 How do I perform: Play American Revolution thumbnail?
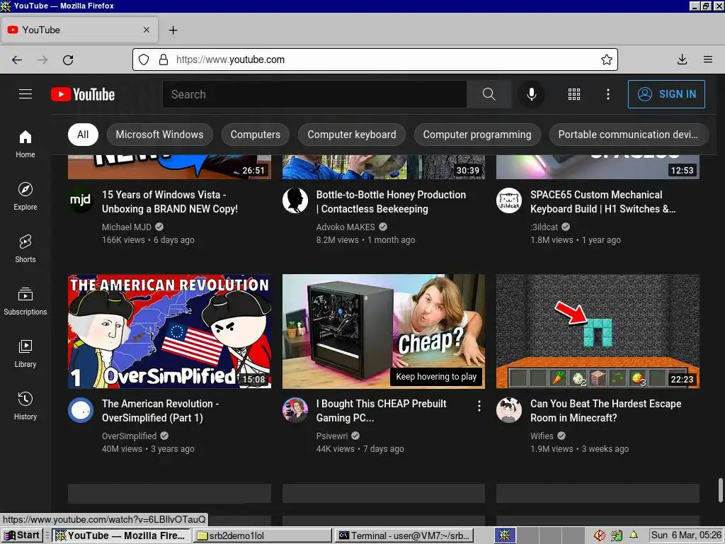pyautogui.click(x=169, y=331)
